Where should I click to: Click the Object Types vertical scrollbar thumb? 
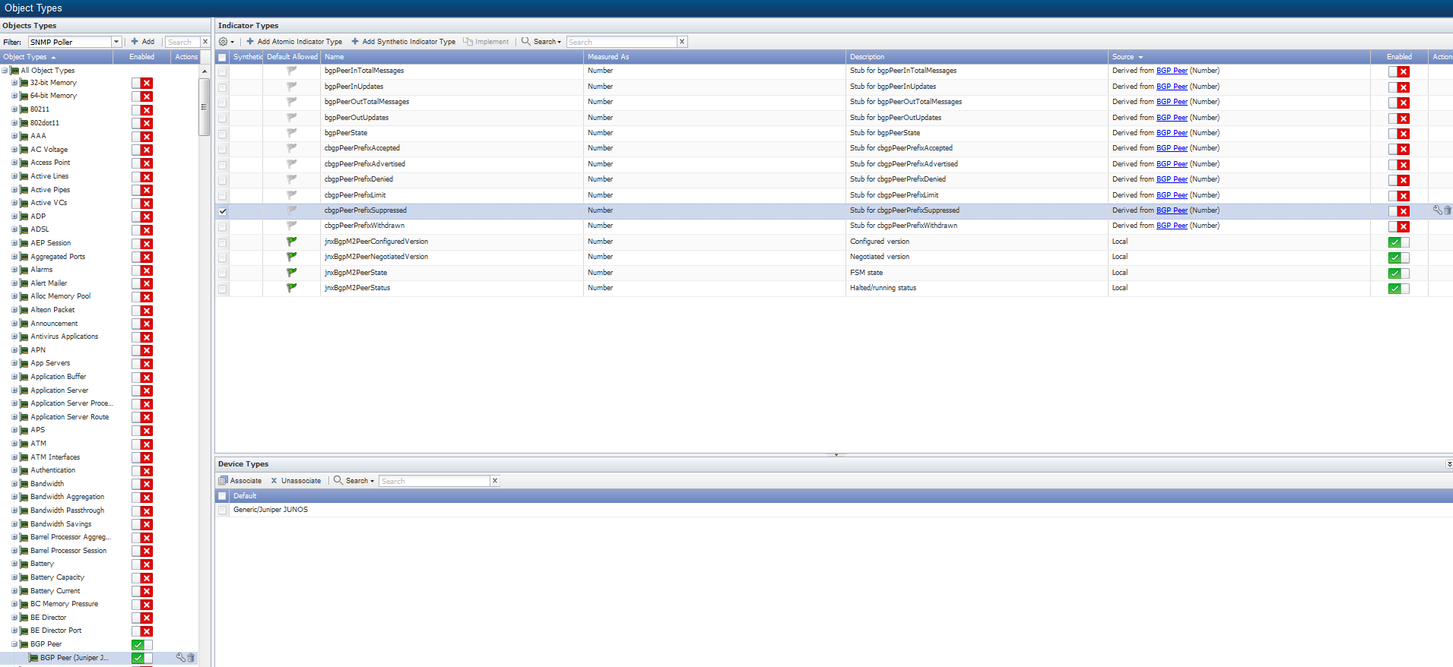pos(204,106)
